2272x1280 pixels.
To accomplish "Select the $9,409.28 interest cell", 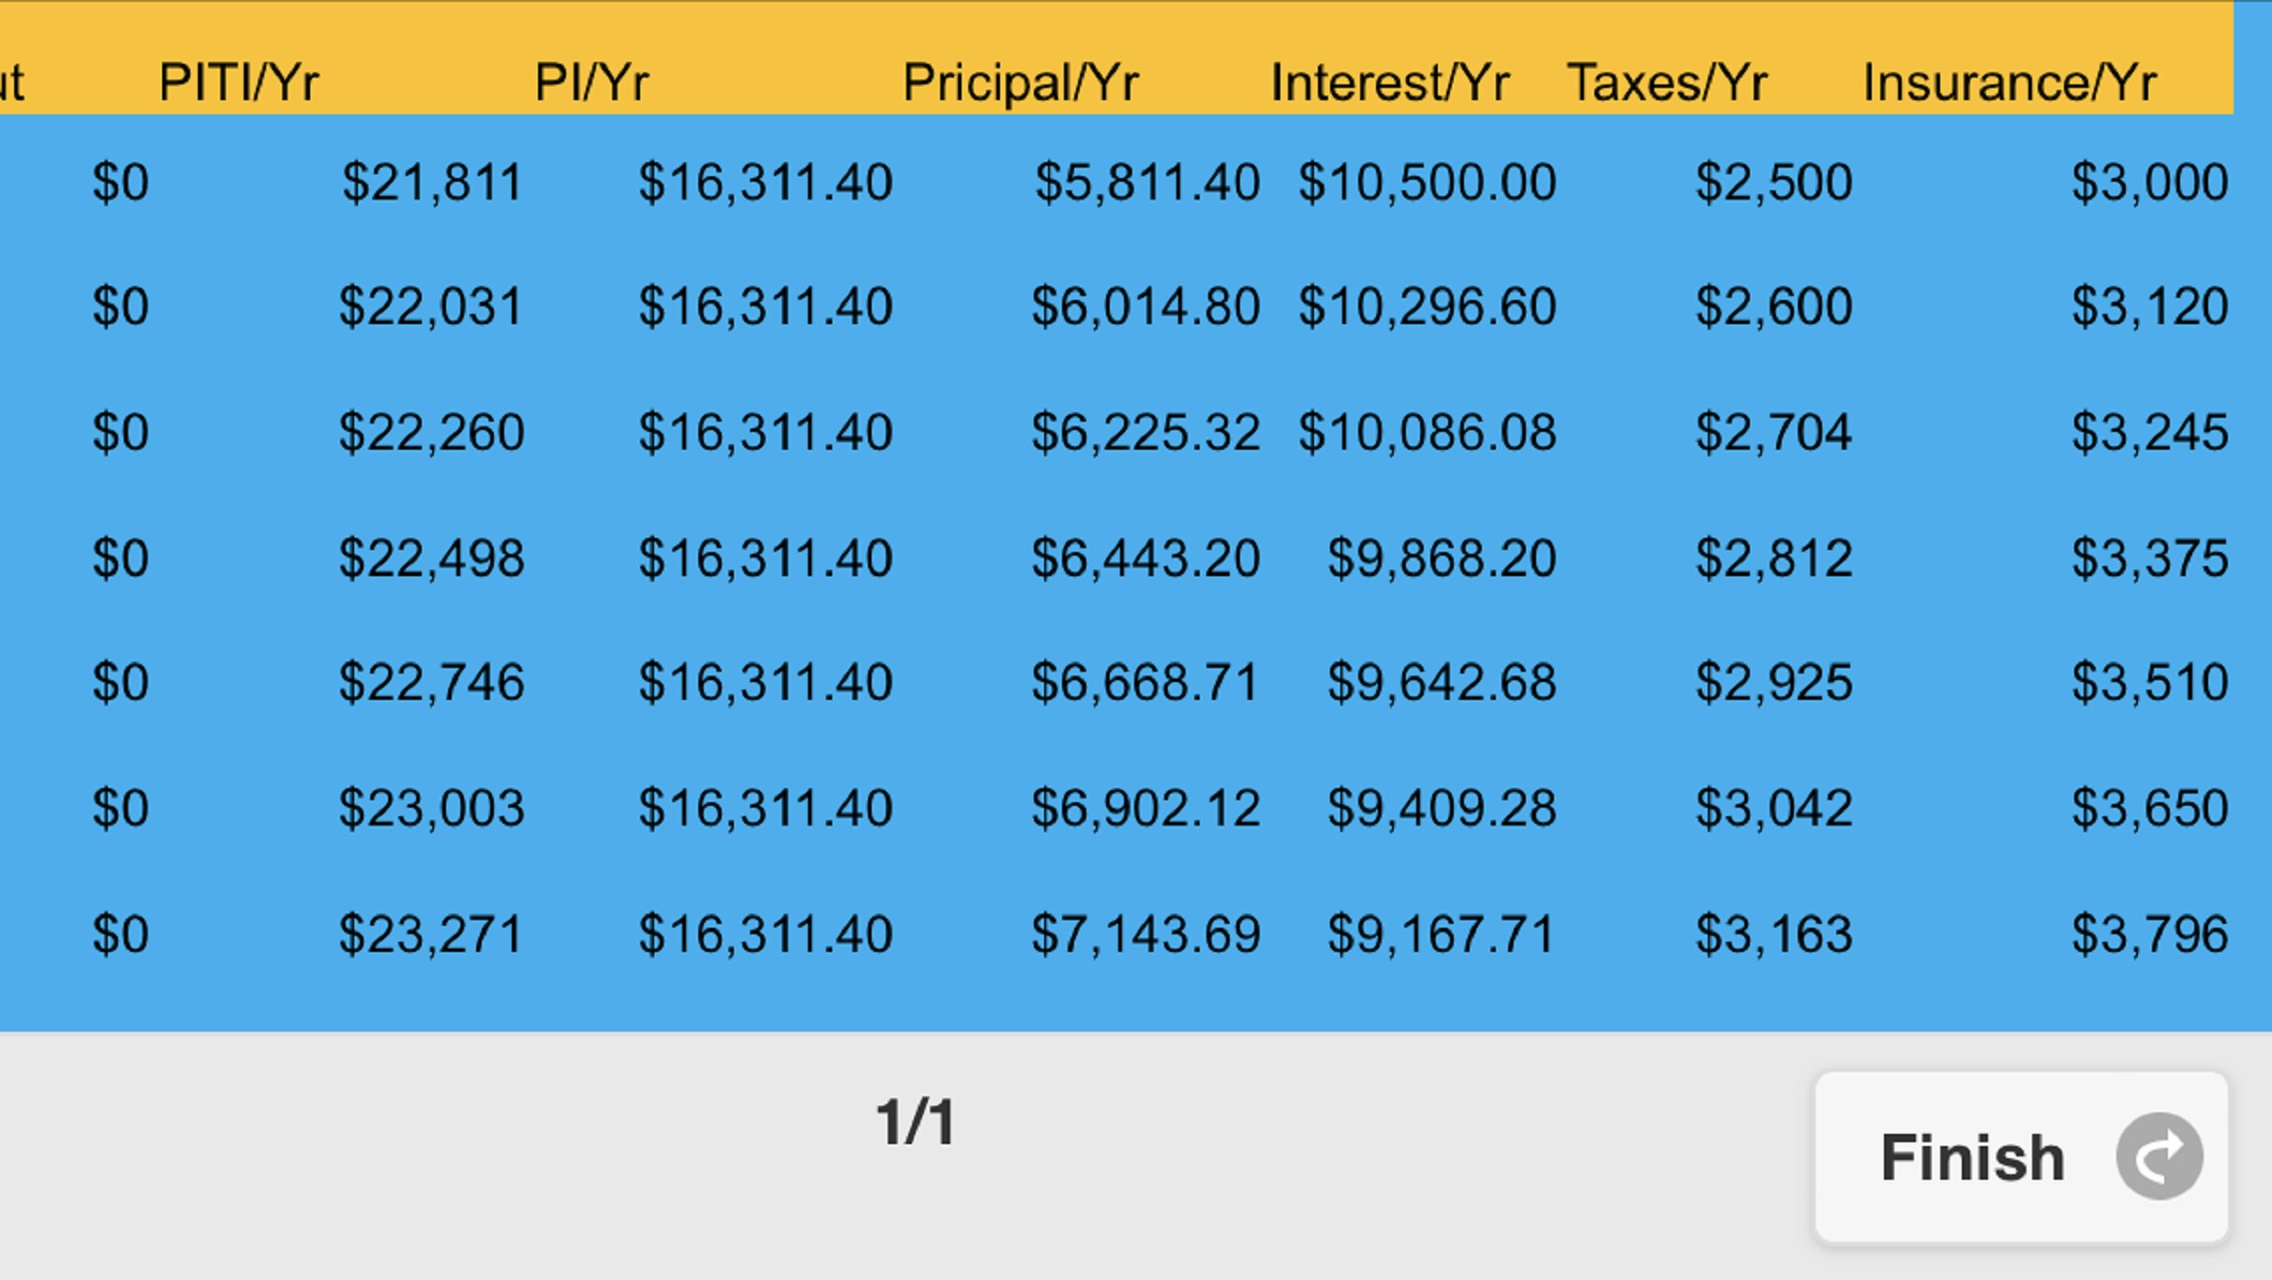I will point(1442,808).
